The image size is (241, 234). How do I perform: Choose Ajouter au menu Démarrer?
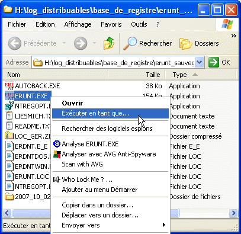click(x=110, y=190)
